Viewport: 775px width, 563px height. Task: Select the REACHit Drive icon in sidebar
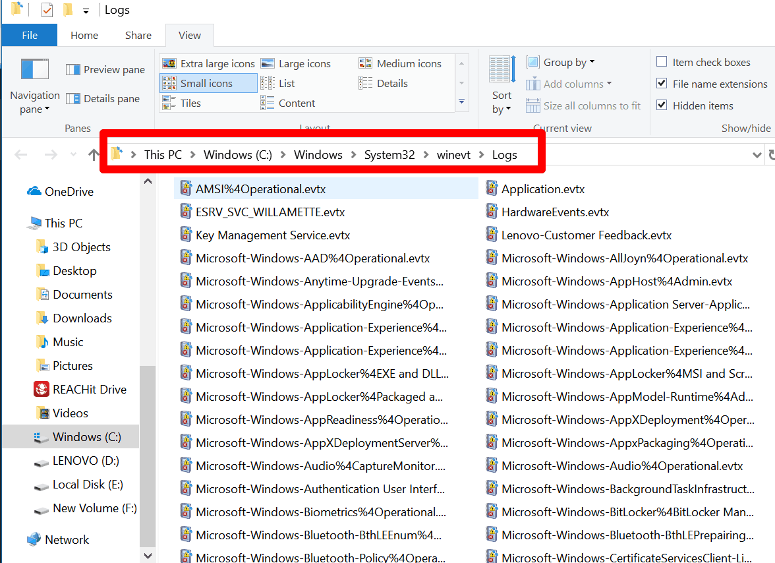coord(42,390)
